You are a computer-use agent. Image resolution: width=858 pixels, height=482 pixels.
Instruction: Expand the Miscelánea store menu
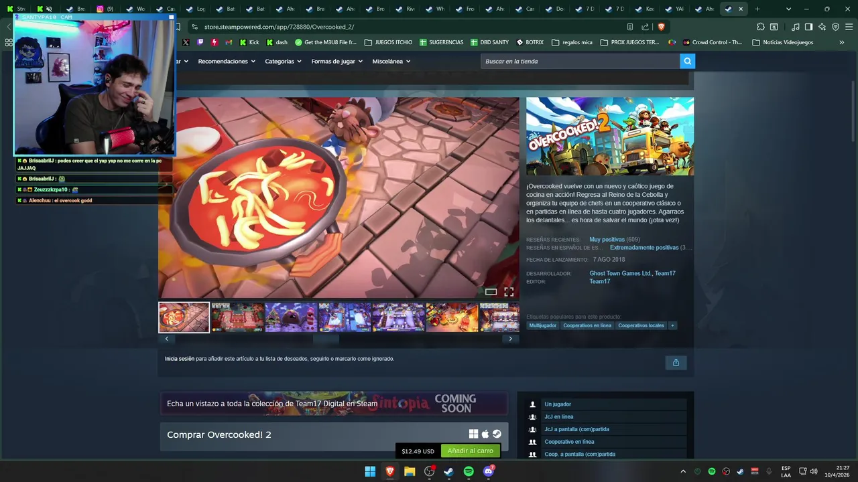coord(391,61)
